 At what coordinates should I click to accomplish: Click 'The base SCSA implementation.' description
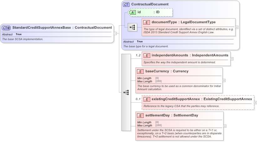tap(23, 39)
